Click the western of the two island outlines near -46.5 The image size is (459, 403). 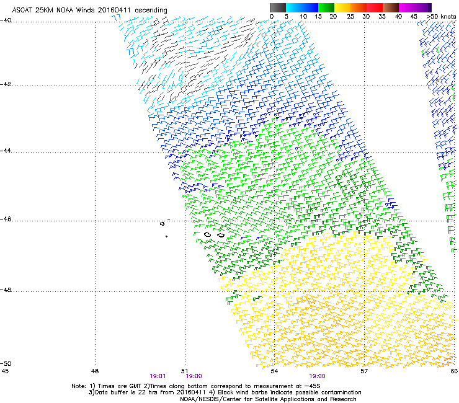tap(208, 234)
